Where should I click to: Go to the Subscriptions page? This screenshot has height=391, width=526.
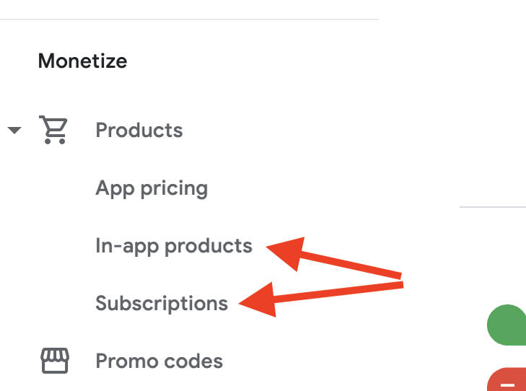coord(162,304)
